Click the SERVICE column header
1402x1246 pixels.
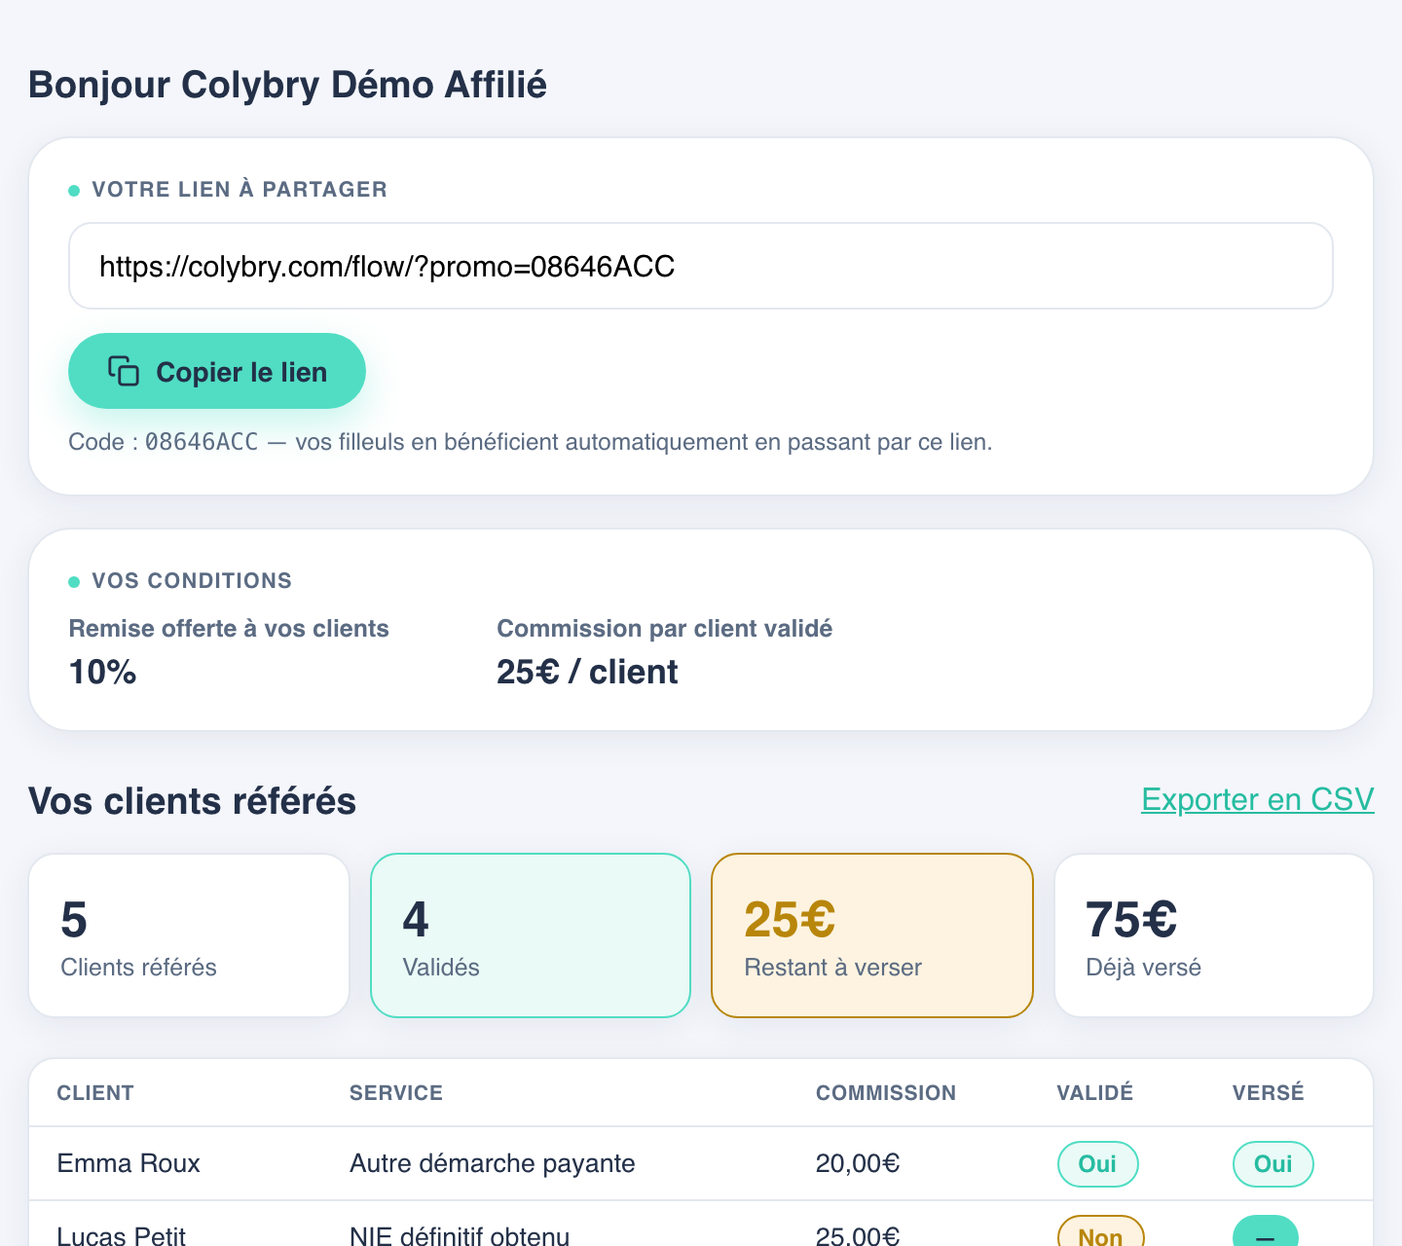point(396,1092)
